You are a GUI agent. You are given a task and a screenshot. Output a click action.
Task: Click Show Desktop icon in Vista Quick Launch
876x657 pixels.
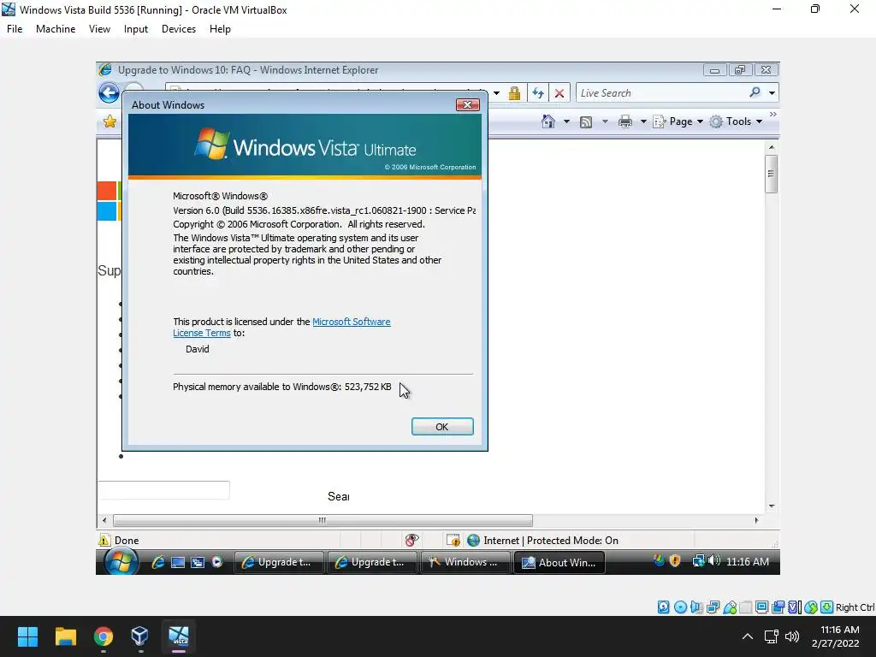click(x=178, y=563)
